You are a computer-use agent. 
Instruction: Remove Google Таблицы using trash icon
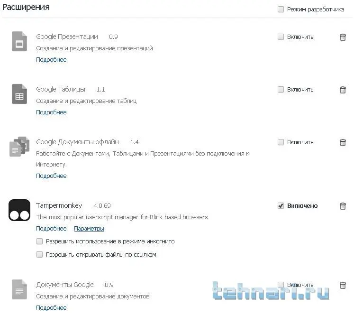(343, 90)
